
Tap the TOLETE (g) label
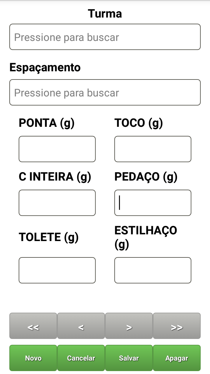pyautogui.click(x=49, y=237)
